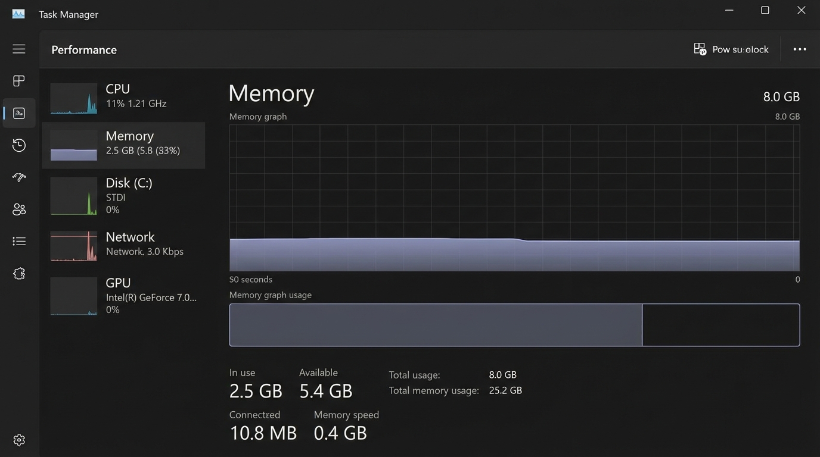This screenshot has height=457, width=820.
Task: Click the power saver lock button
Action: coord(731,49)
